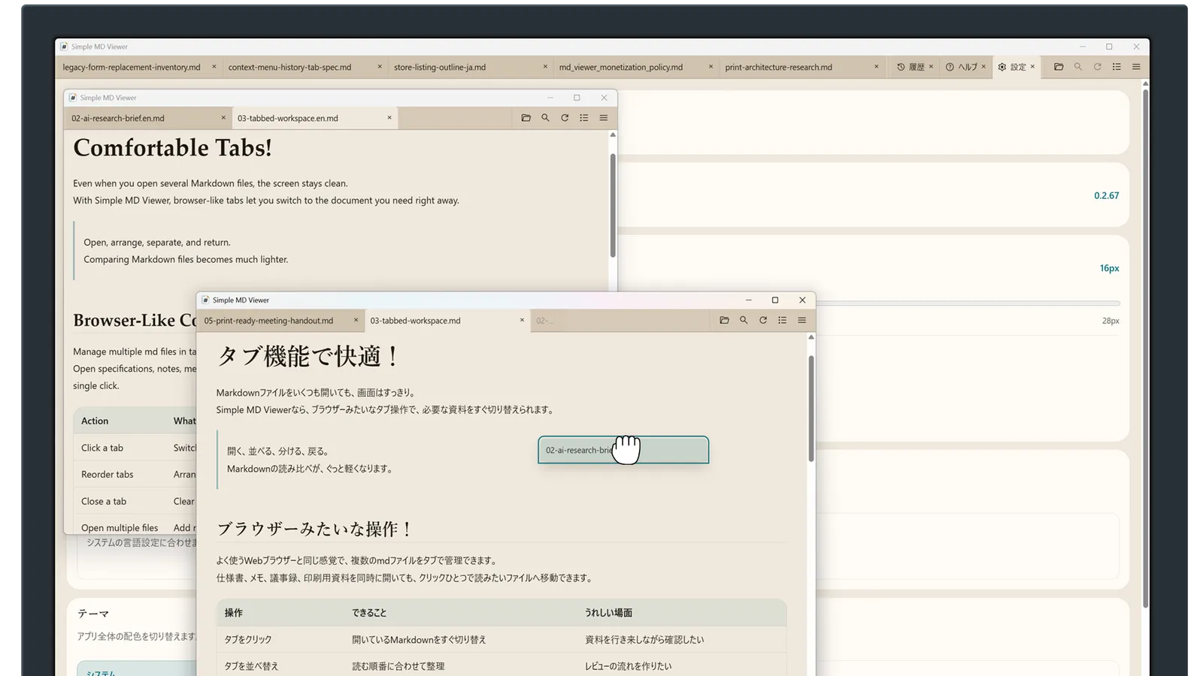Click the Comfortable Tabs! heading
1203x676 pixels.
point(172,148)
